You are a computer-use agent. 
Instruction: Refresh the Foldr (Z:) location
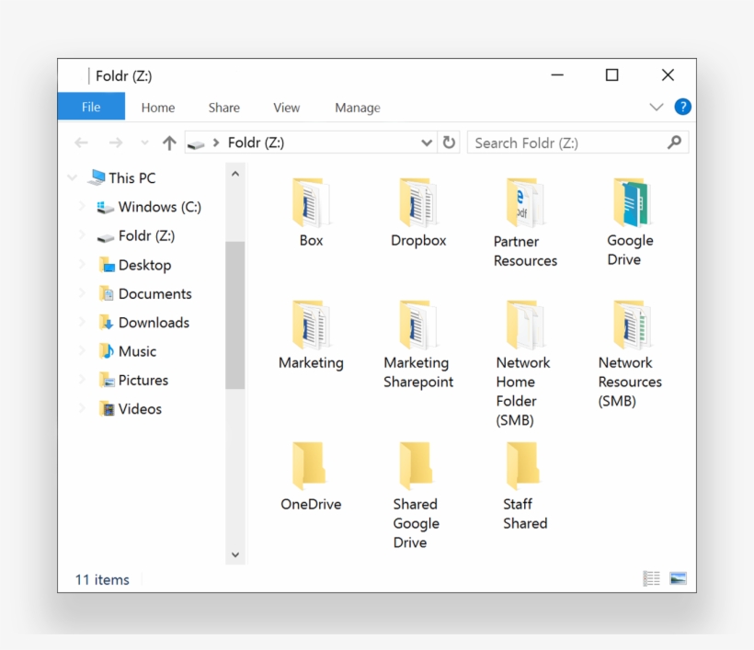click(449, 143)
